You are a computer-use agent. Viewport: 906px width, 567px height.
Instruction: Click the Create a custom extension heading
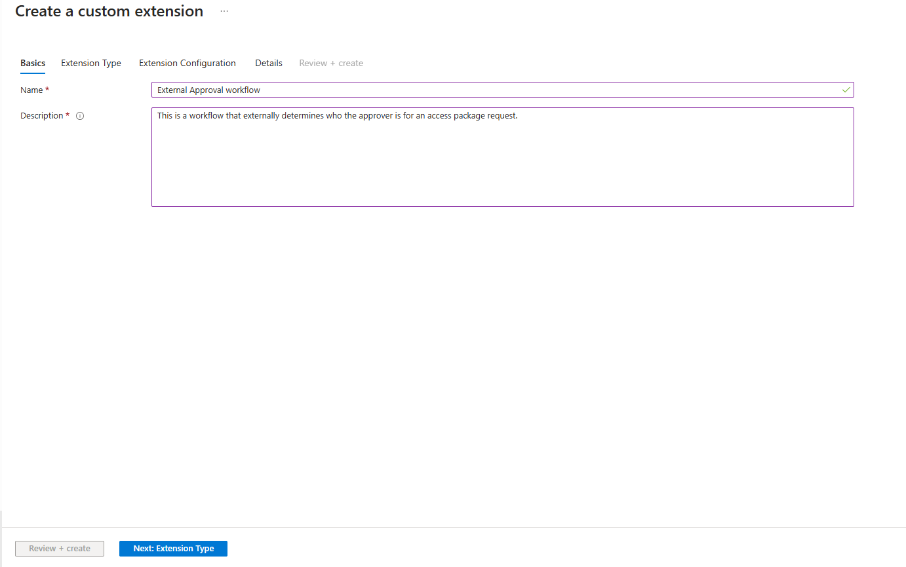tap(109, 11)
